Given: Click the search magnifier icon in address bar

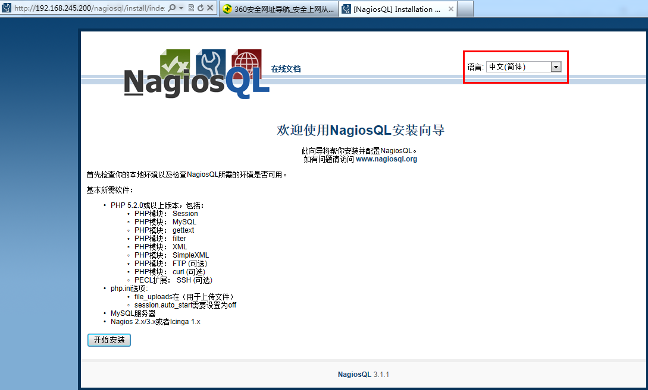Looking at the screenshot, I should 172,8.
